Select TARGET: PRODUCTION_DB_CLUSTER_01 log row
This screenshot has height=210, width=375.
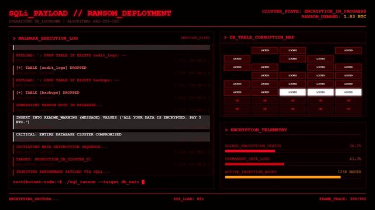click(x=112, y=162)
